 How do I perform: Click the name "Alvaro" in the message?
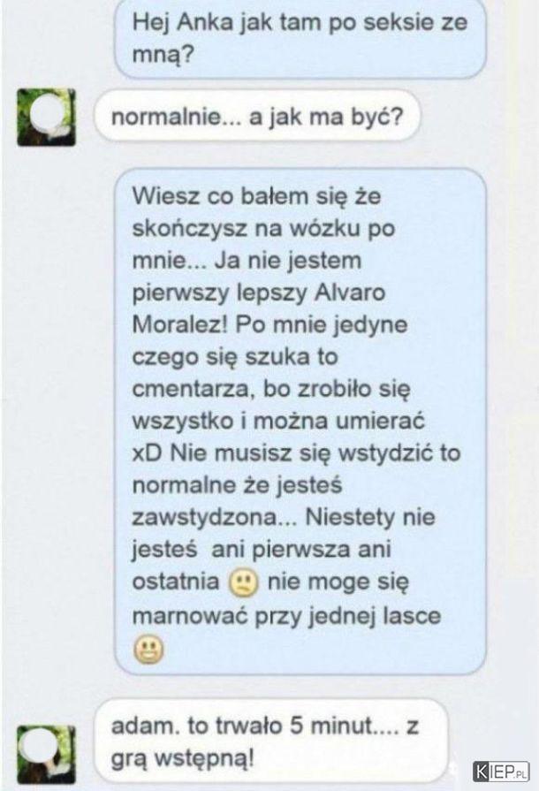pos(350,293)
